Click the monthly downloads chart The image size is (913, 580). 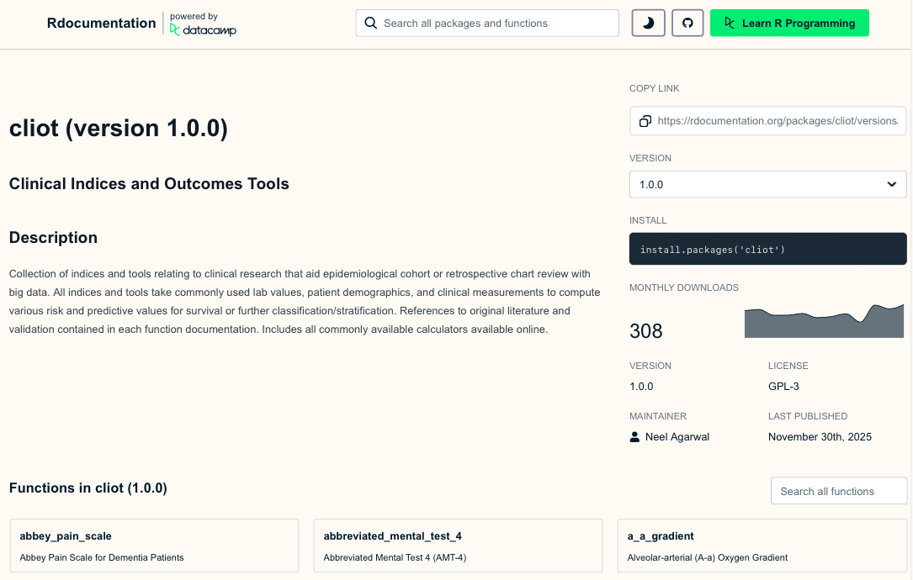[x=824, y=322]
